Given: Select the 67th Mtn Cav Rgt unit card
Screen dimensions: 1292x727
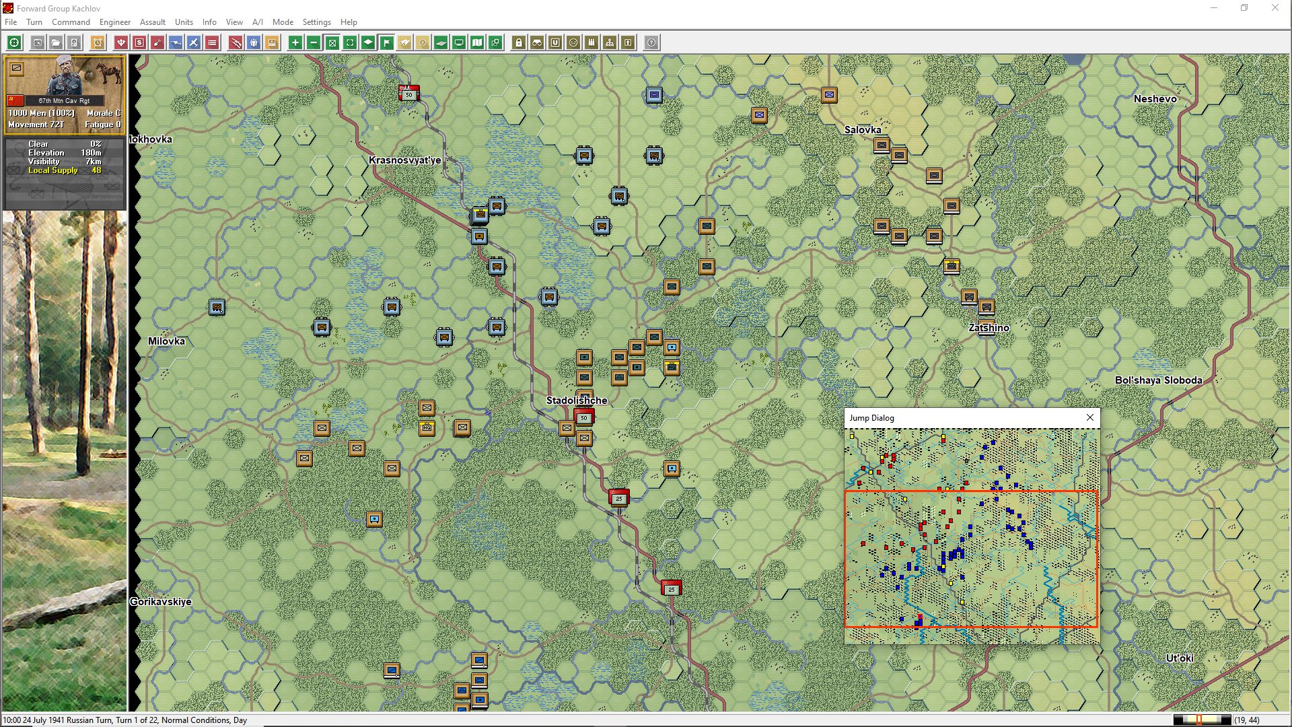Looking at the screenshot, I should [65, 94].
